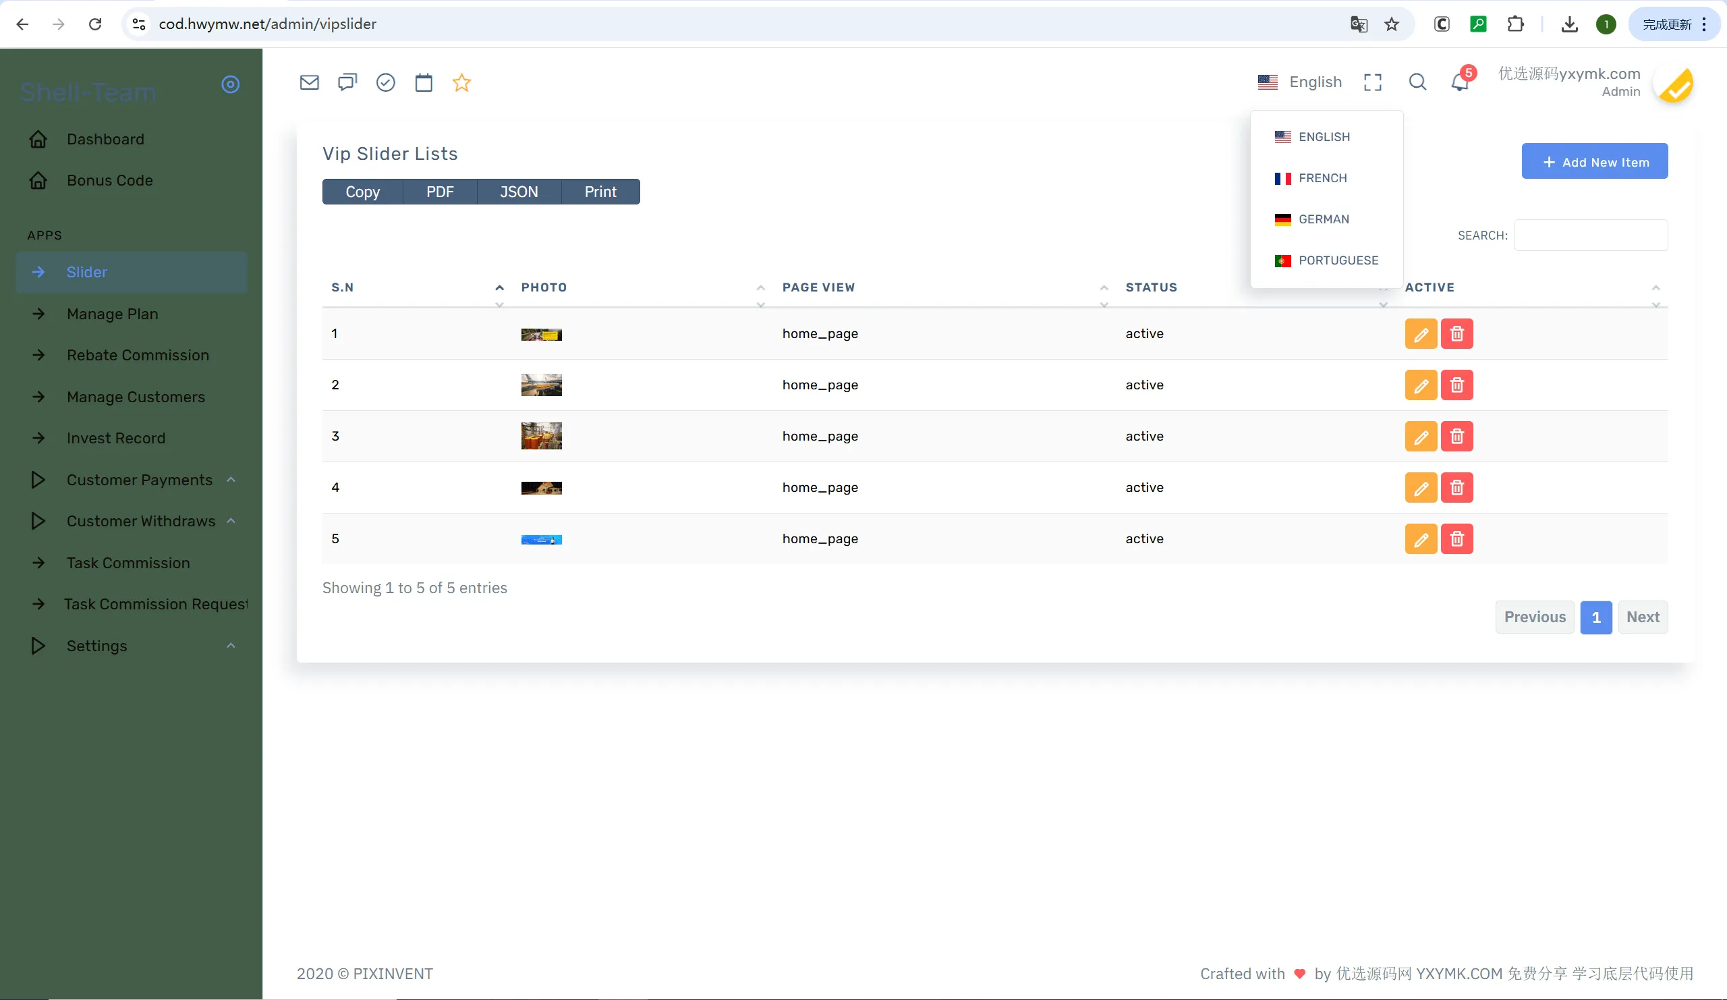Click the top bar search magnifier icon
1727x1000 pixels.
pyautogui.click(x=1417, y=83)
